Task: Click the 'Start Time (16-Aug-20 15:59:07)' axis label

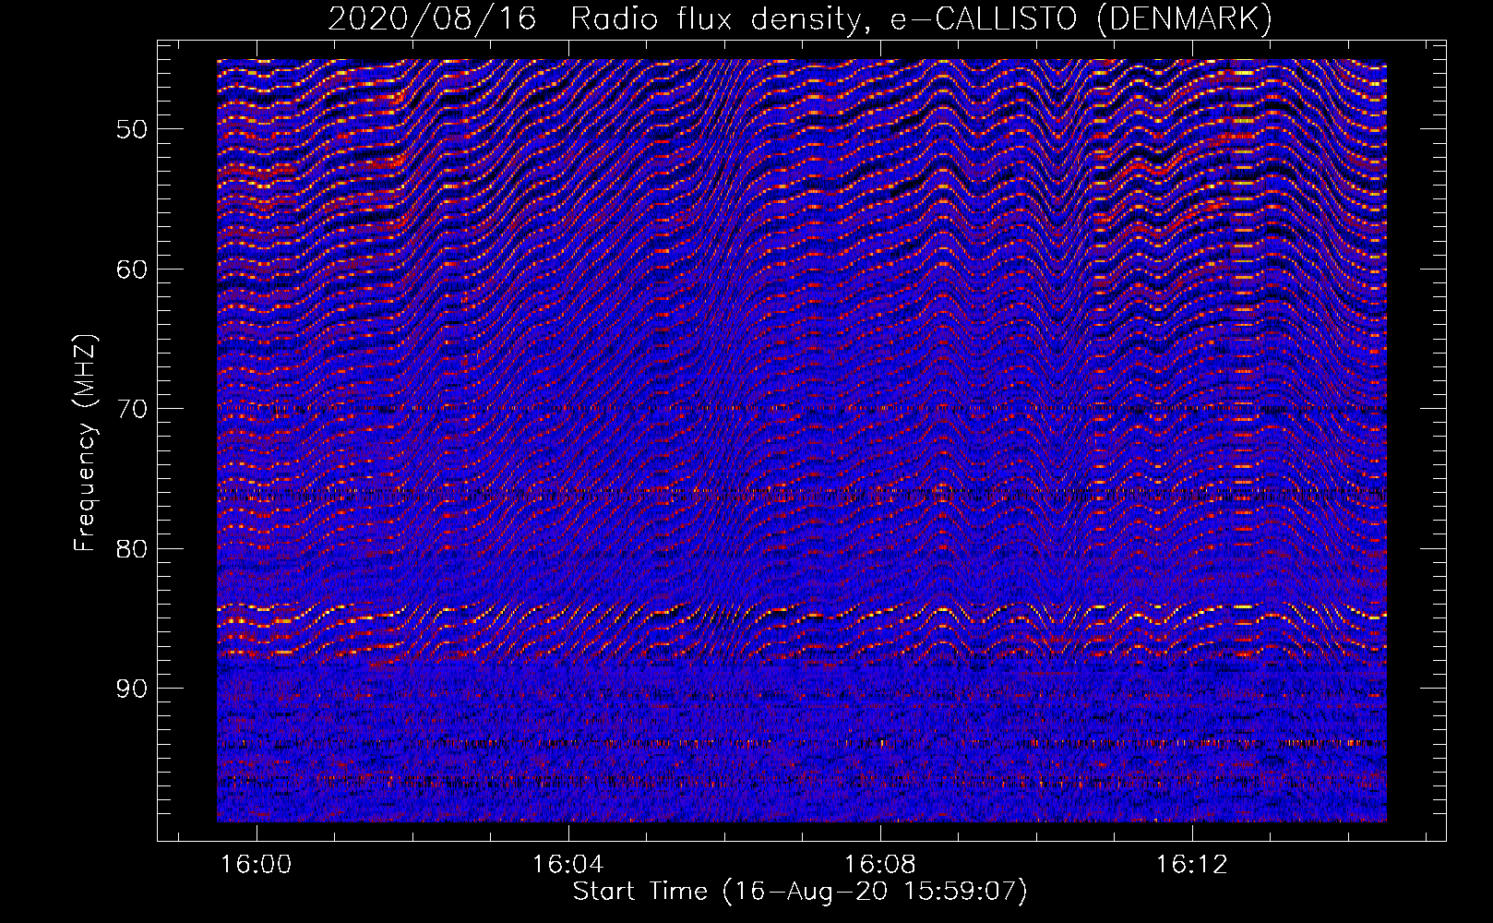Action: pos(800,892)
